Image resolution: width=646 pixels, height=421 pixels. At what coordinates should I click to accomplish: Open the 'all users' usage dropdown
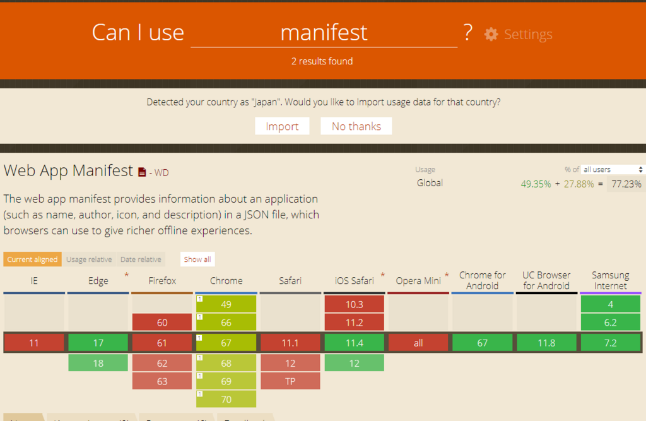612,169
